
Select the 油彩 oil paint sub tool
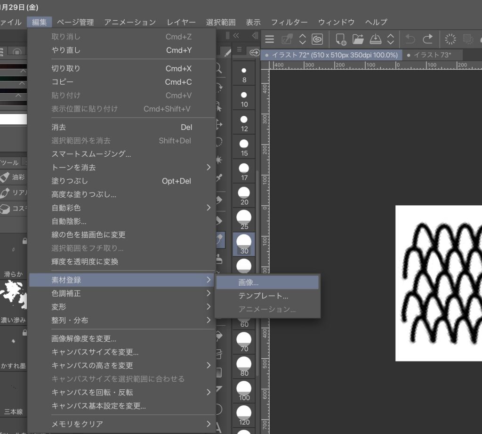pos(13,177)
